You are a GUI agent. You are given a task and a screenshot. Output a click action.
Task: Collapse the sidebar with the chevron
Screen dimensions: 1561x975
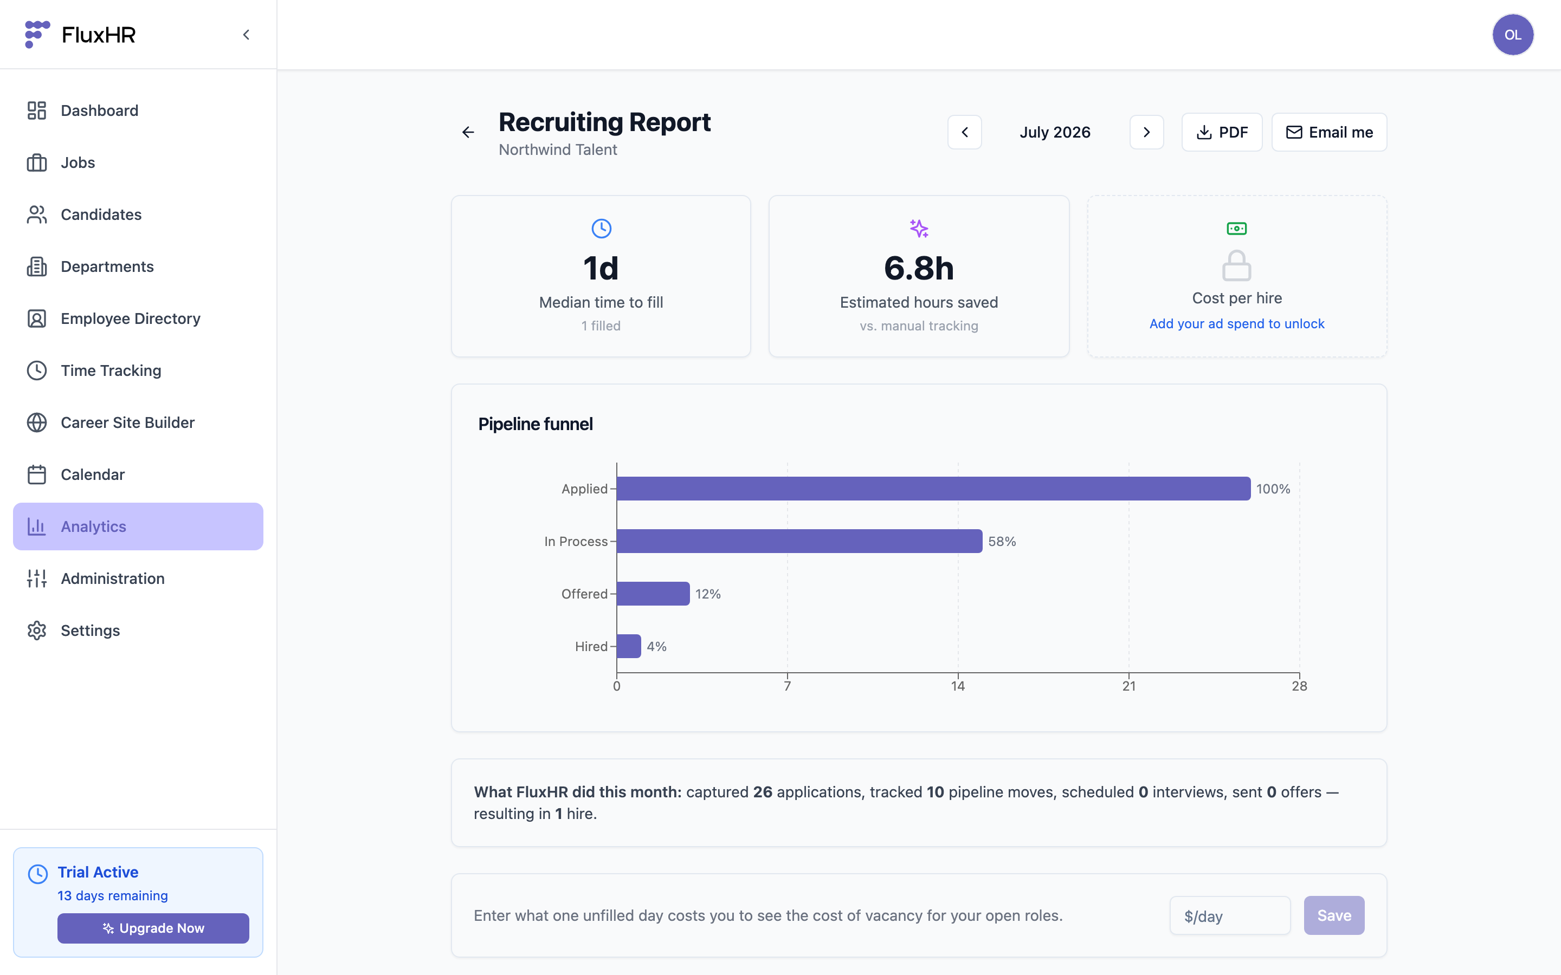pos(246,35)
